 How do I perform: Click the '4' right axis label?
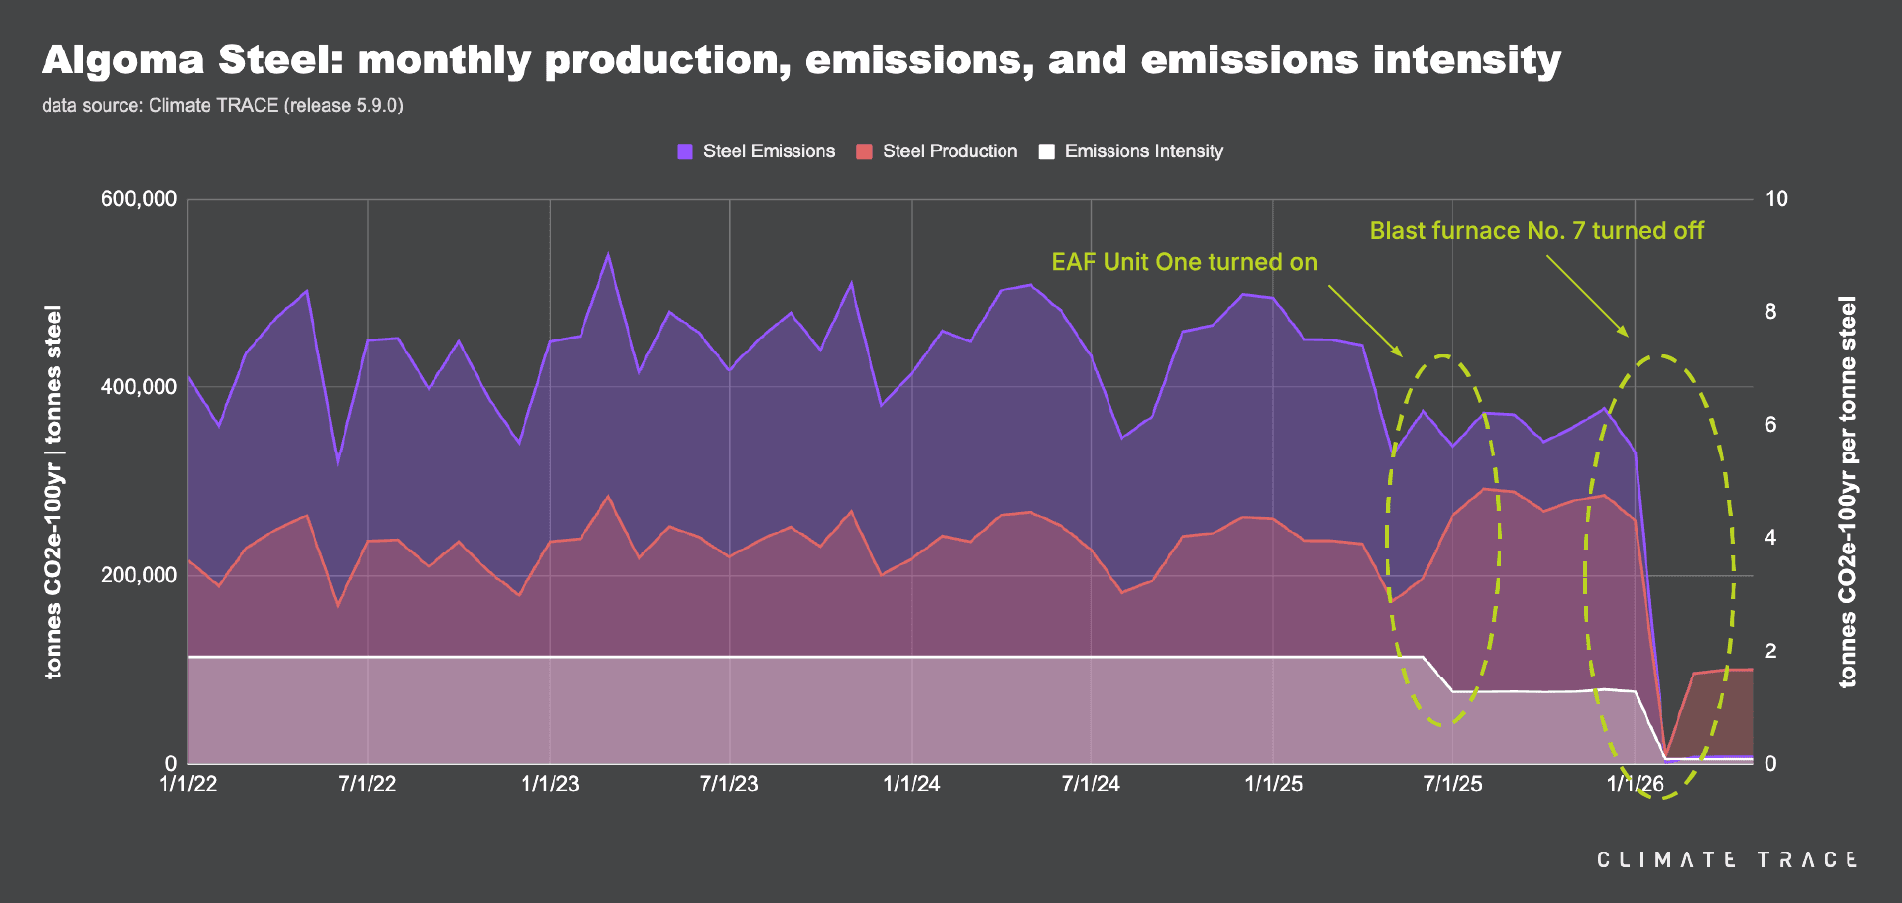pos(1771,538)
